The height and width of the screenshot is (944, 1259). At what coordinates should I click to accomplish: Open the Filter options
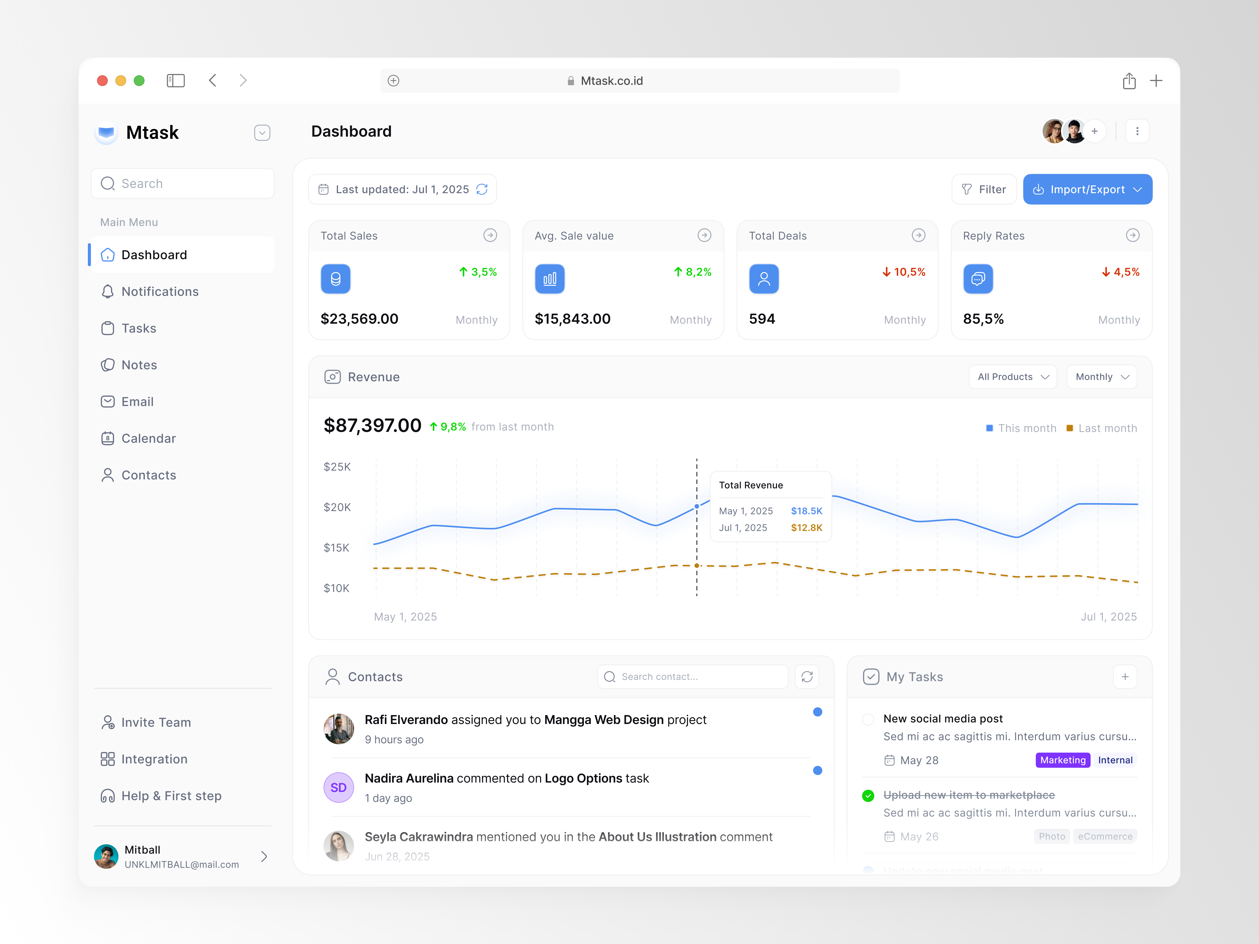(x=984, y=189)
